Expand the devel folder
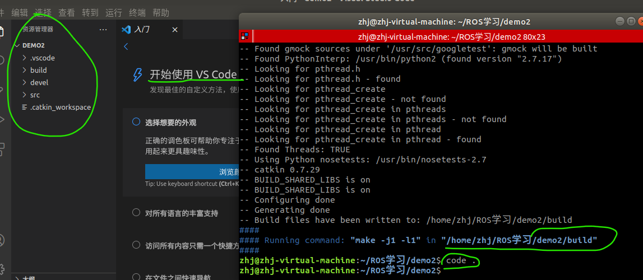The width and height of the screenshot is (643, 280). click(25, 83)
